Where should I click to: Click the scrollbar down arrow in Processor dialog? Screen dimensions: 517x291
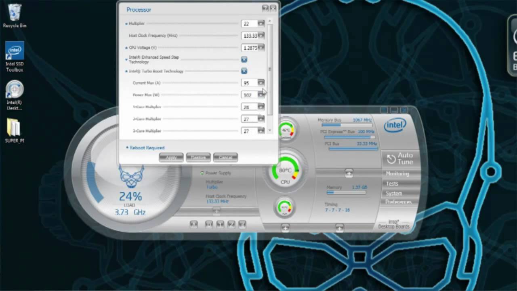[270, 131]
